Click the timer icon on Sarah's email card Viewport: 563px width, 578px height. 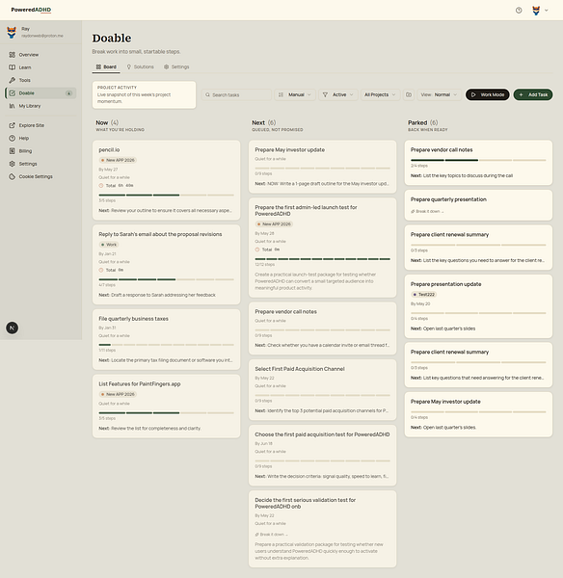pyautogui.click(x=101, y=270)
